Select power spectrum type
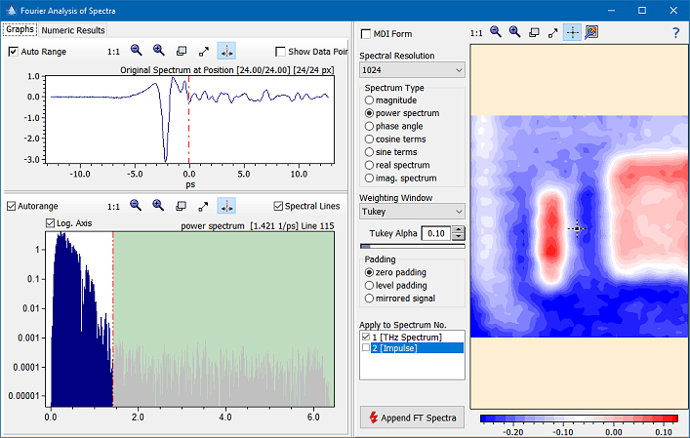The height and width of the screenshot is (438, 690). click(x=369, y=113)
